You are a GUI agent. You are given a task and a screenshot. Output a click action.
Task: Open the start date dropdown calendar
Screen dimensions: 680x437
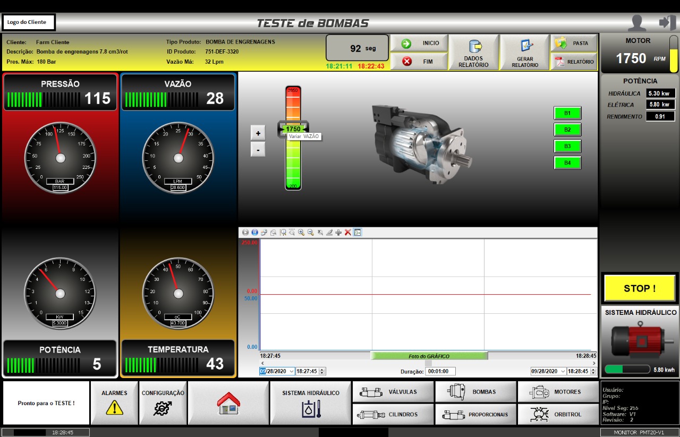(x=291, y=371)
